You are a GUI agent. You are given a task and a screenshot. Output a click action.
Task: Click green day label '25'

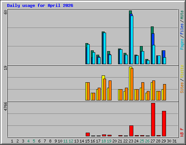click(142, 141)
